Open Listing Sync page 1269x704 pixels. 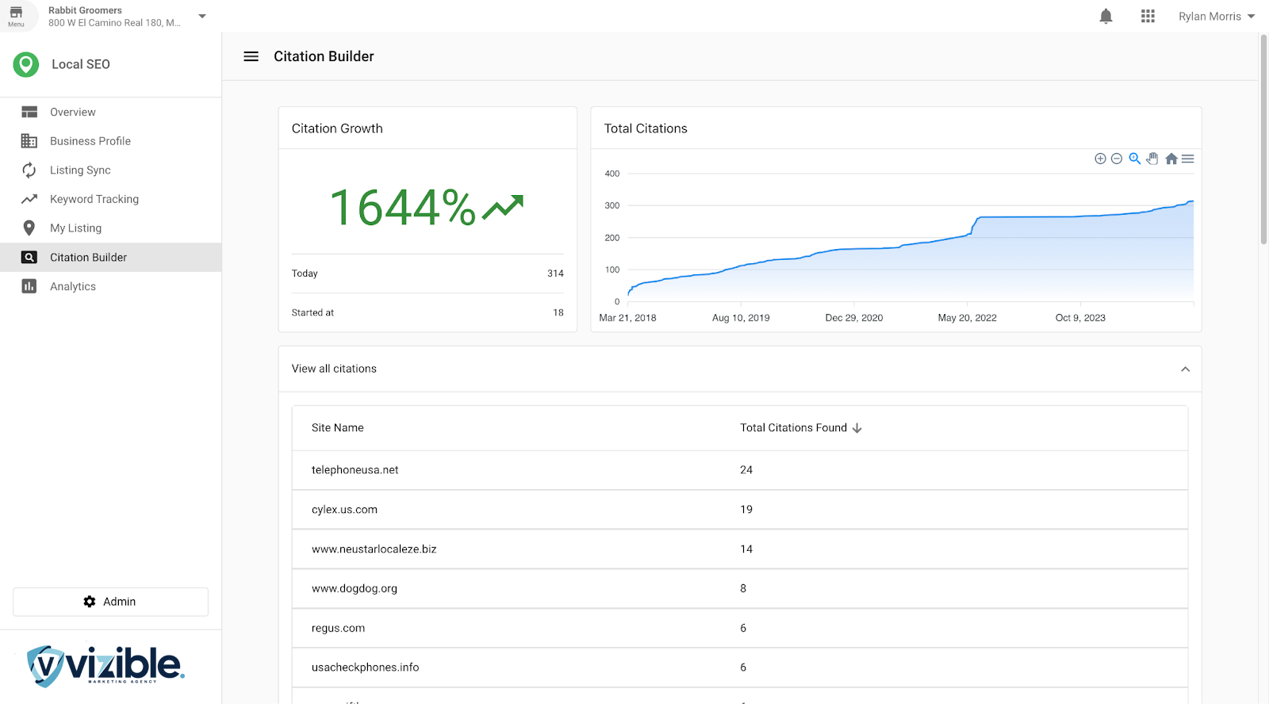tap(80, 170)
